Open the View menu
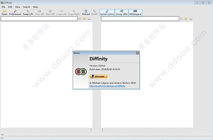The height and width of the screenshot is (140, 213). pos(17,7)
